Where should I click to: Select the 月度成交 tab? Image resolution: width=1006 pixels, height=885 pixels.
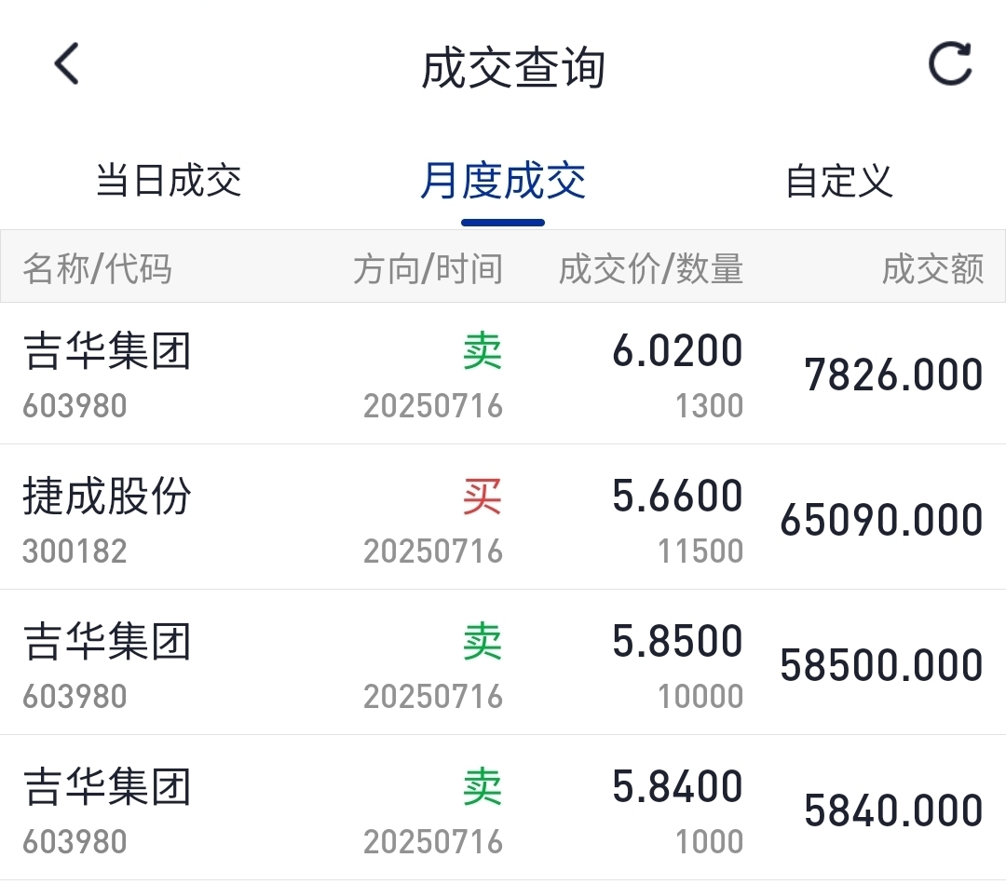503,181
